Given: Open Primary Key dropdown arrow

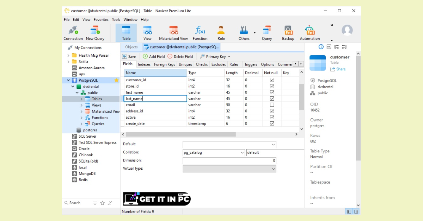Looking at the screenshot, I should pos(229,56).
